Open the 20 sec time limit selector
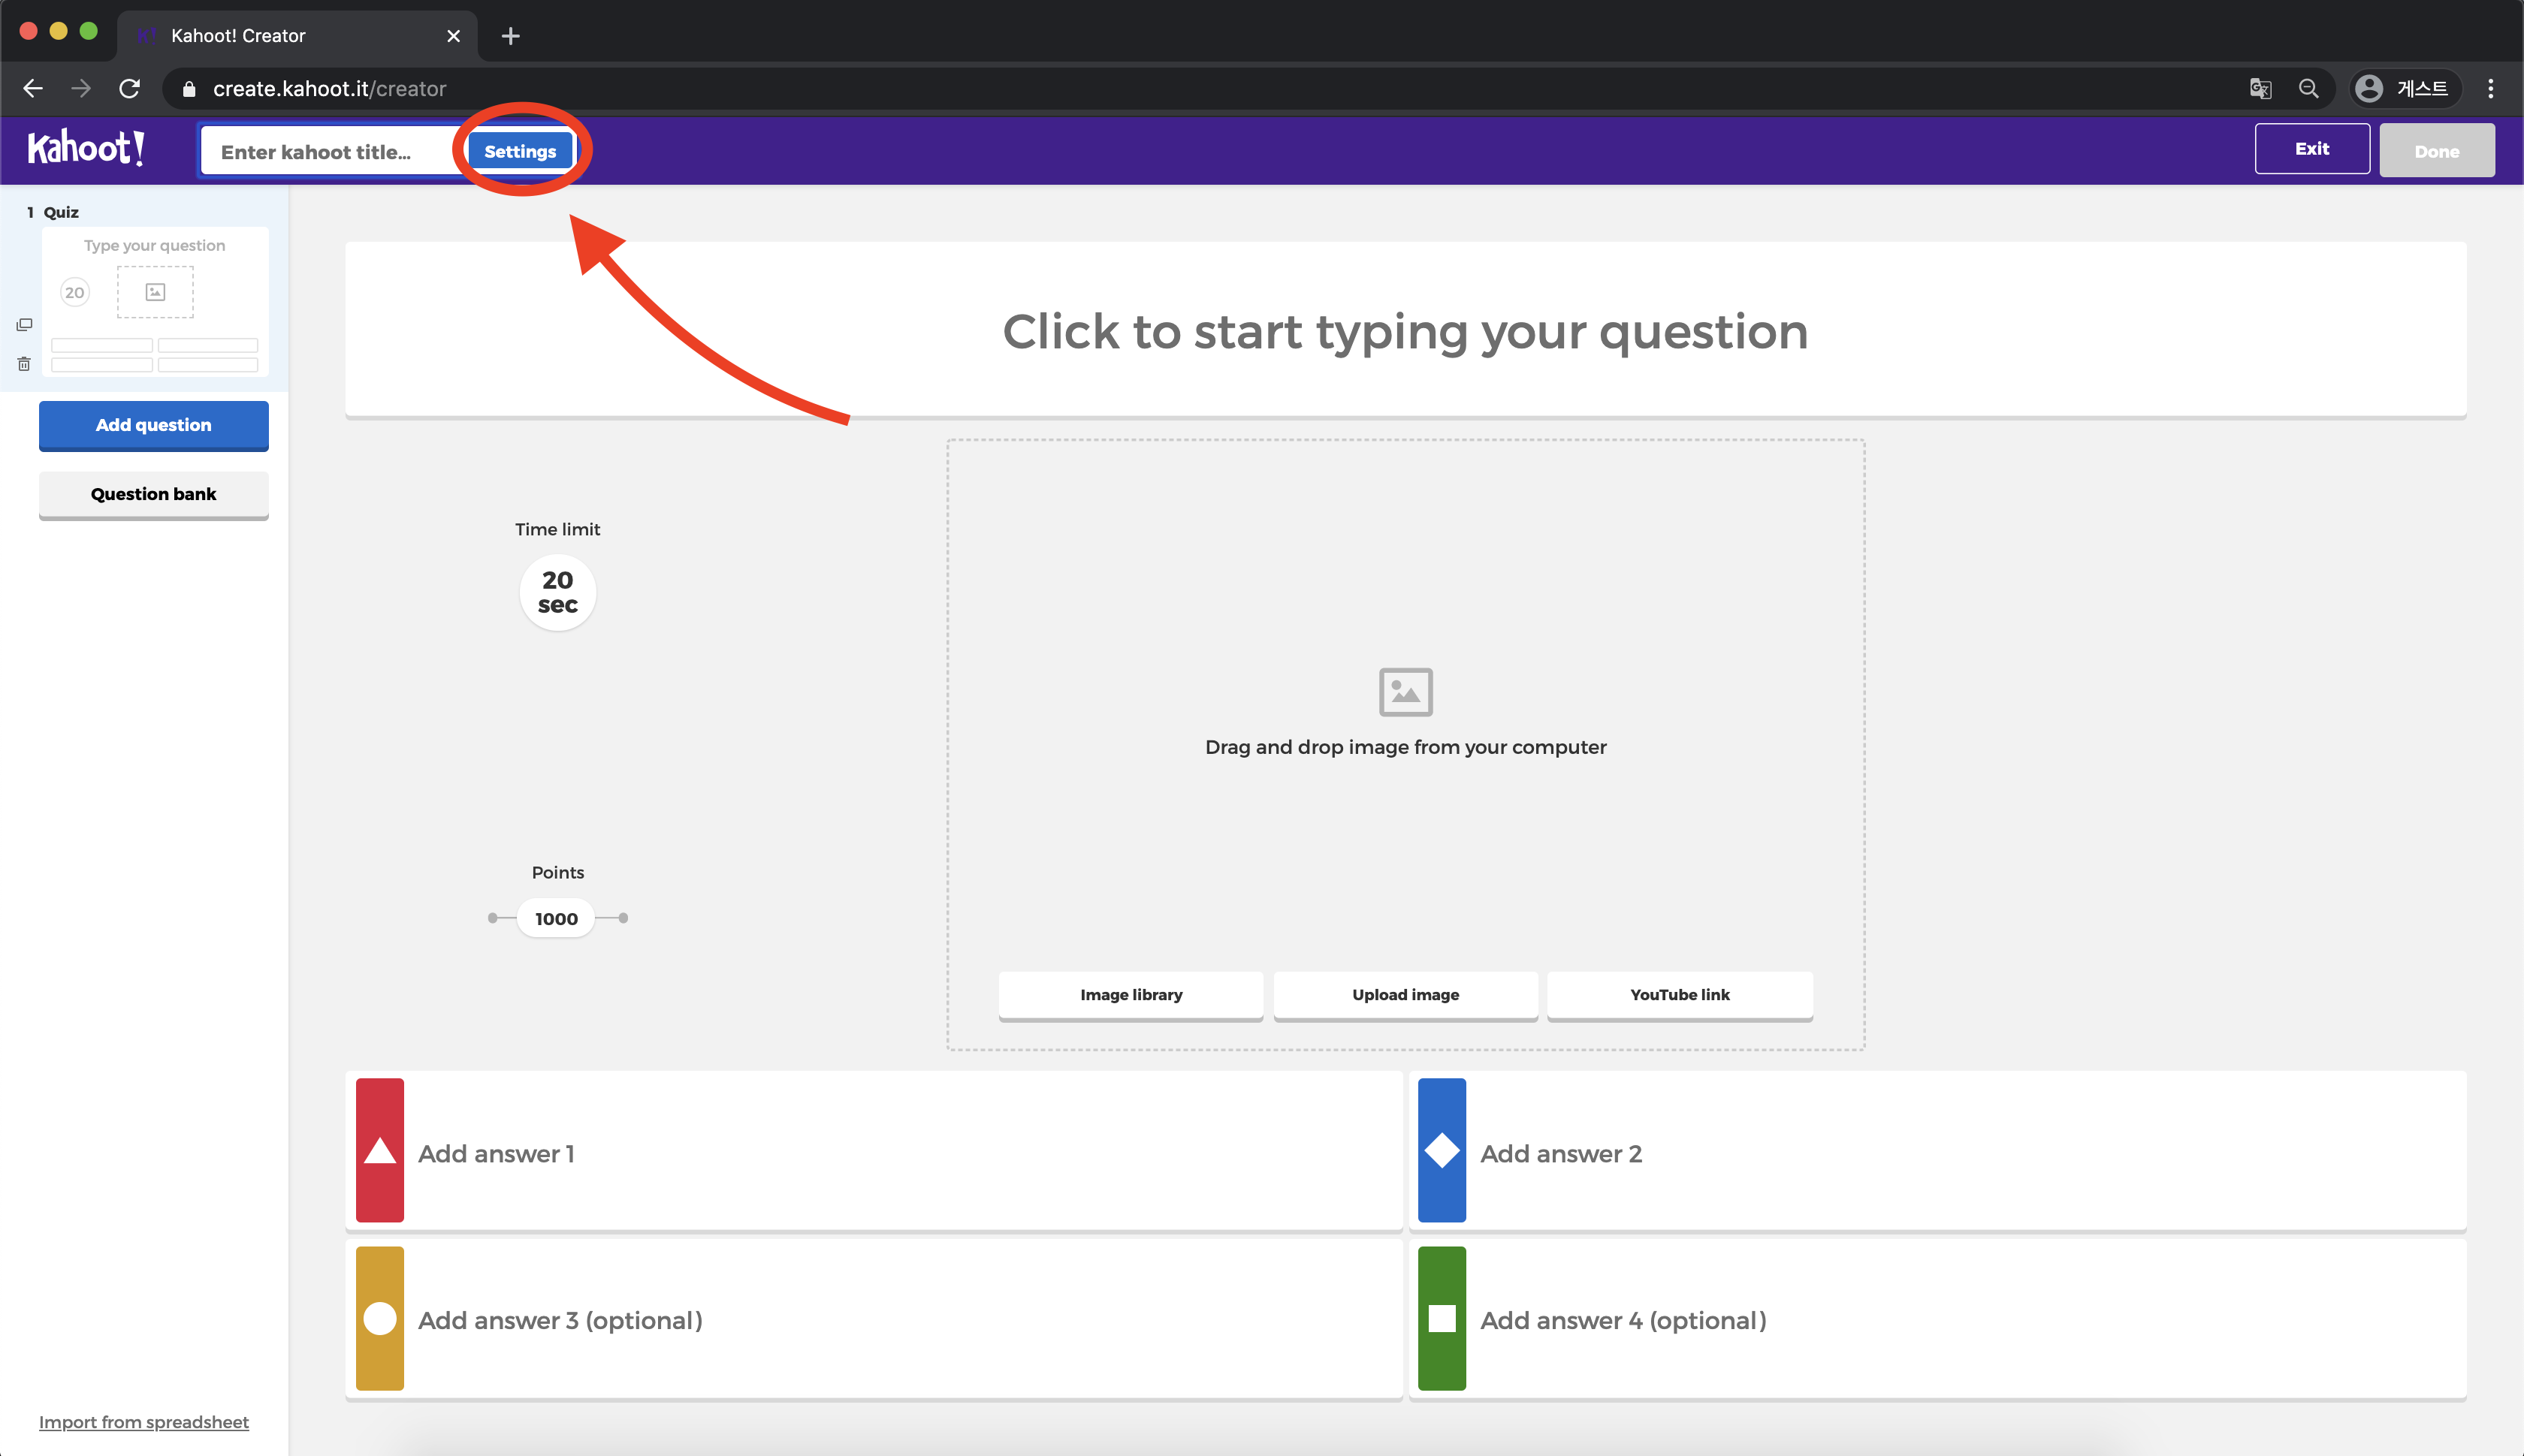 tap(557, 592)
